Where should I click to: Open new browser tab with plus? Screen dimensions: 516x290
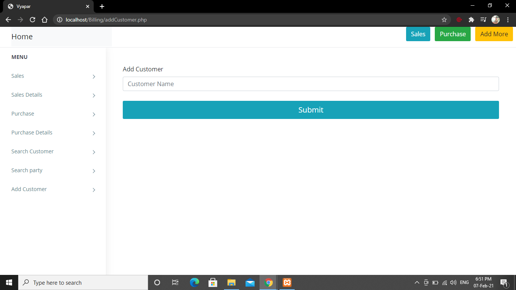coord(102,6)
